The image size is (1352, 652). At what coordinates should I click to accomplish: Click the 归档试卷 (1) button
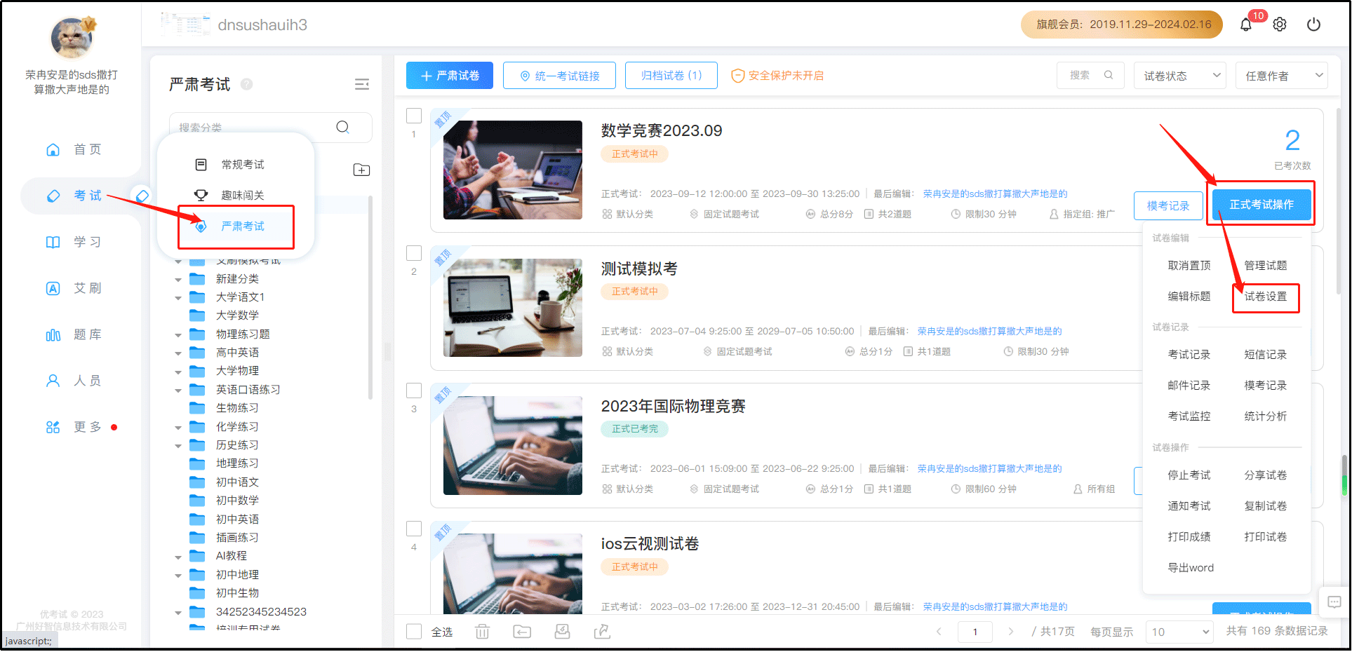click(671, 75)
